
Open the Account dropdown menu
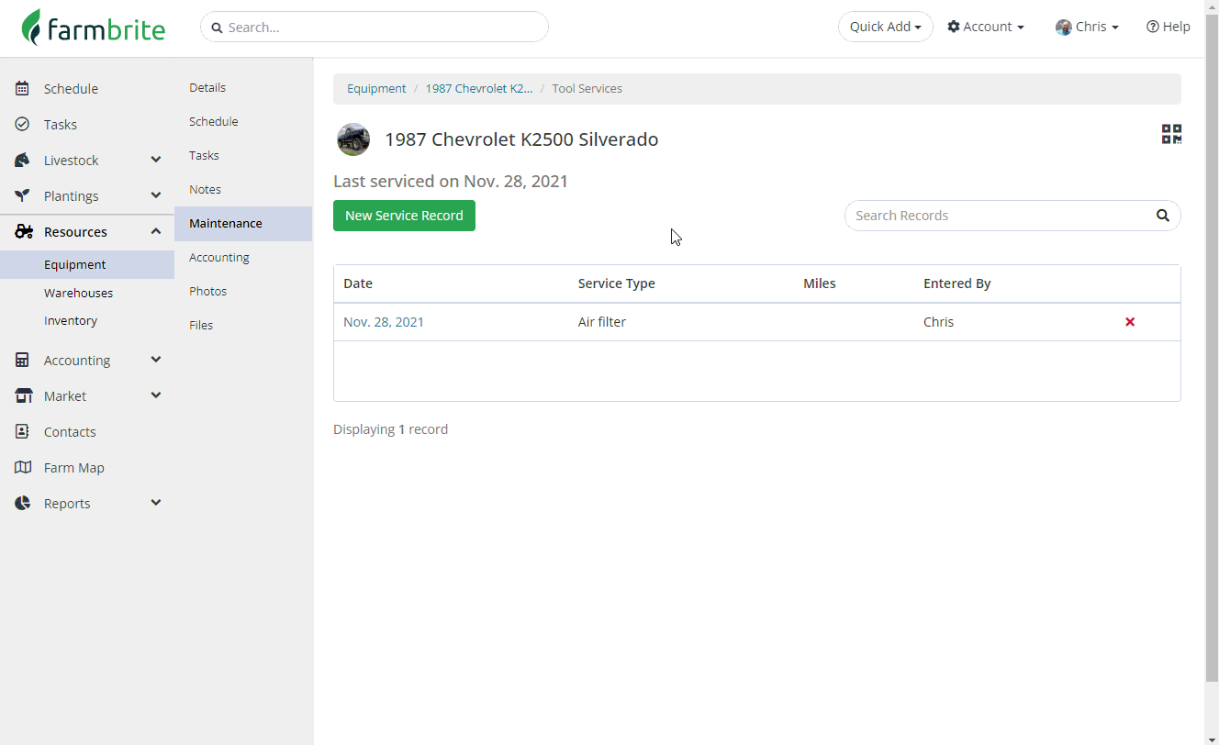[x=986, y=27]
